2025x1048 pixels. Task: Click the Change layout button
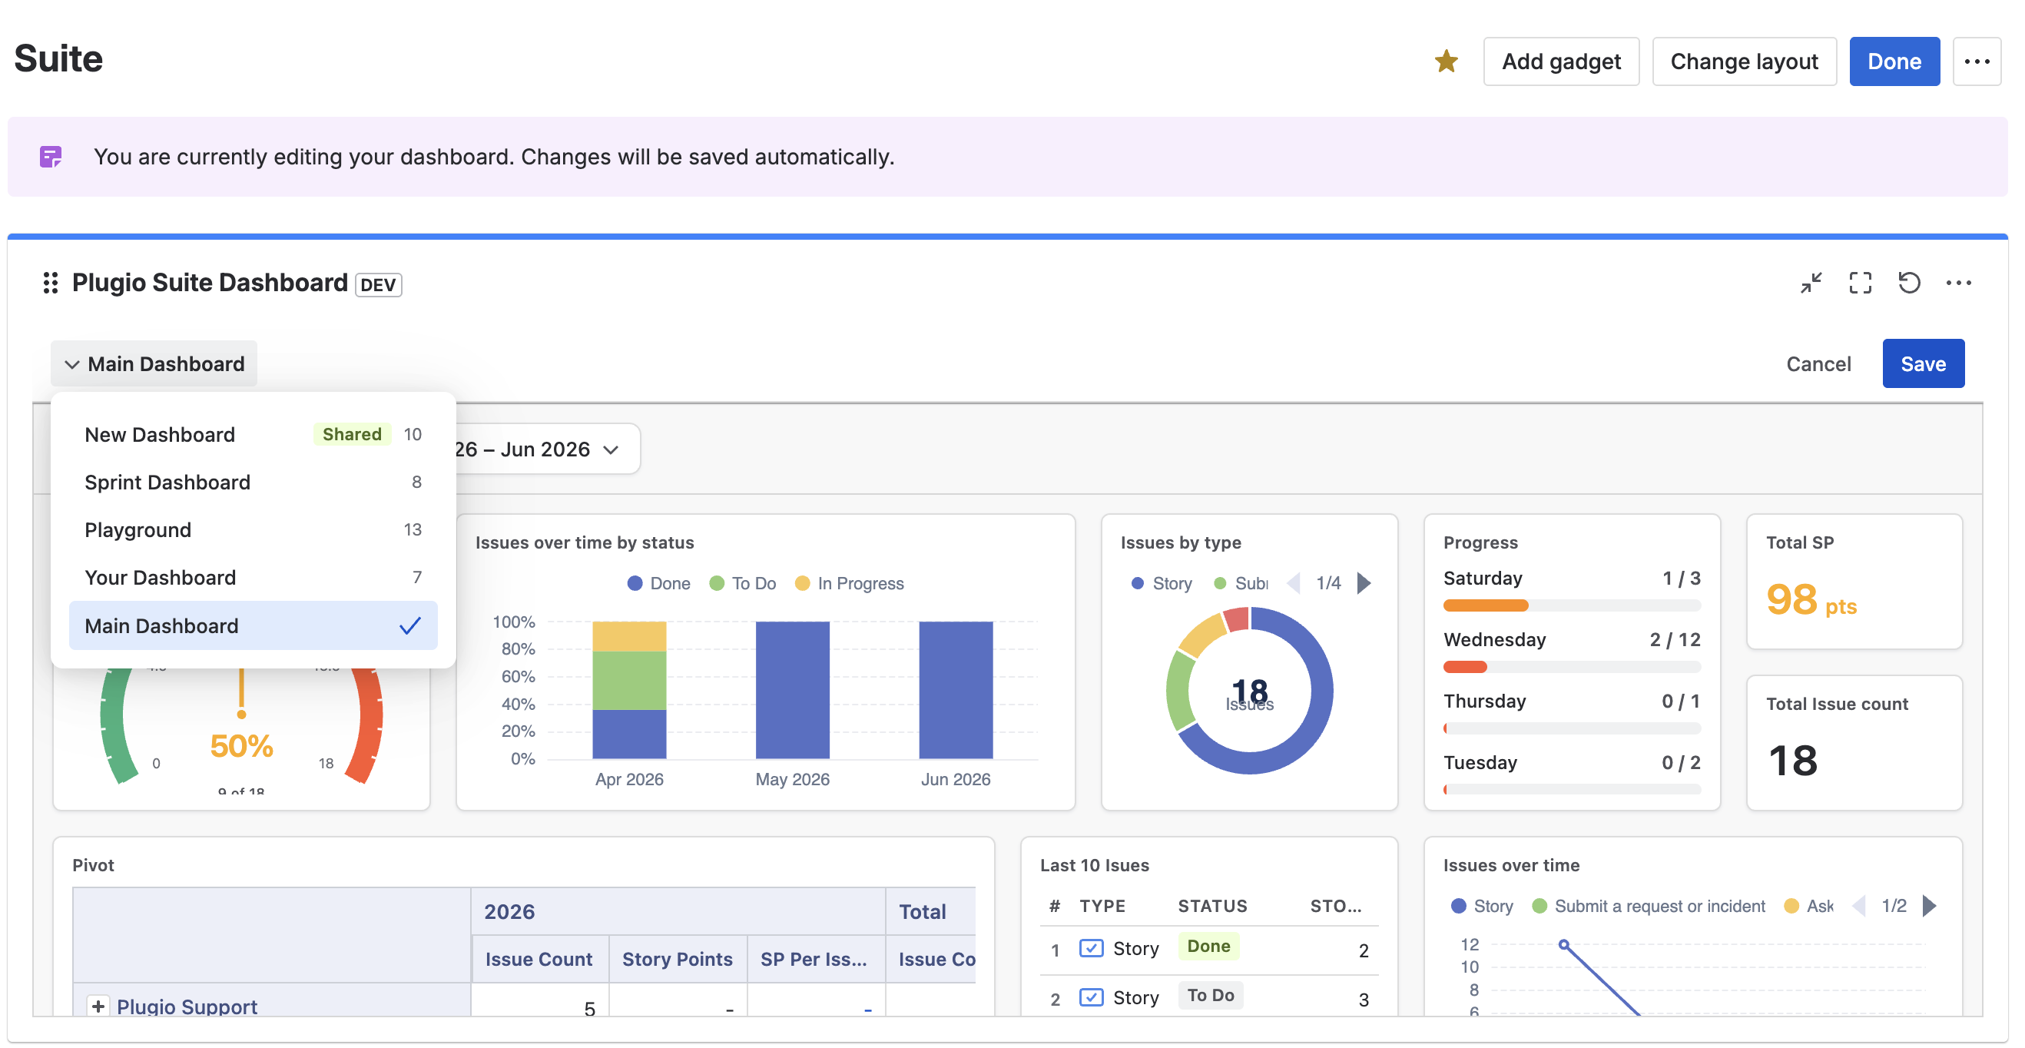[1744, 61]
